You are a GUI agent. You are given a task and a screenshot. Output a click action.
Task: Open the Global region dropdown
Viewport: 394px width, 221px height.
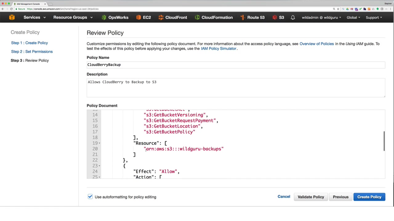coord(353,17)
